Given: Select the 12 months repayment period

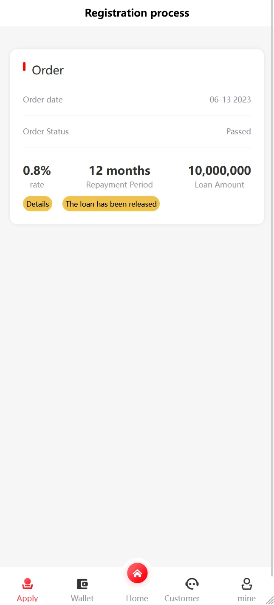Looking at the screenshot, I should pos(119,170).
